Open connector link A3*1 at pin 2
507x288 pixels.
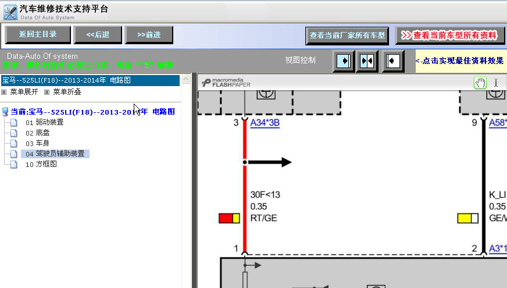[x=498, y=248]
